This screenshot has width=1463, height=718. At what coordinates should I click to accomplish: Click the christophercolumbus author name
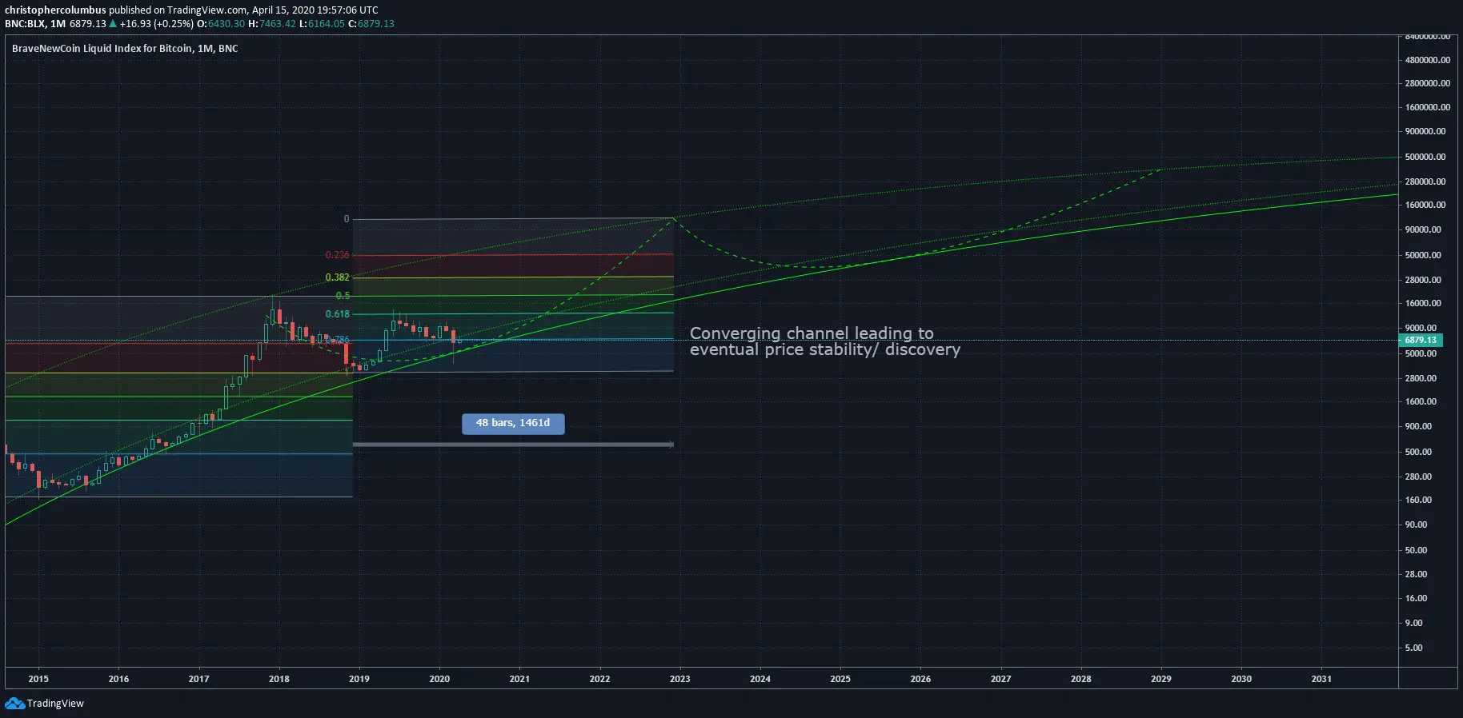55,10
